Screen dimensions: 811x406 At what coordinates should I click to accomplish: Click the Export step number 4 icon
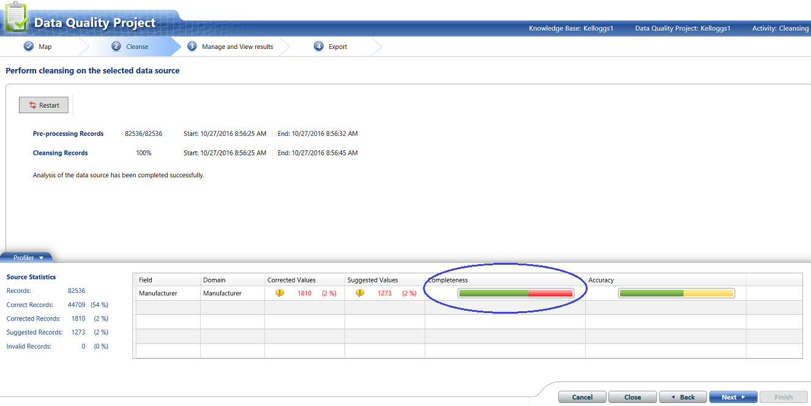[318, 46]
